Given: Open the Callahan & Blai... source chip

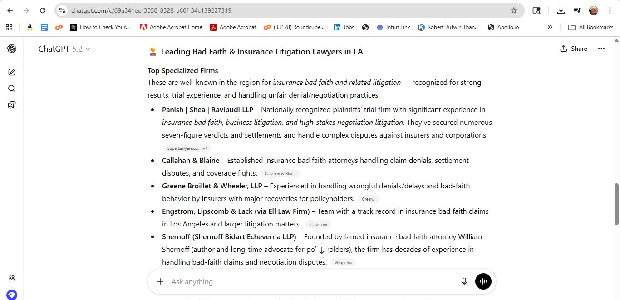Looking at the screenshot, I should [280, 173].
